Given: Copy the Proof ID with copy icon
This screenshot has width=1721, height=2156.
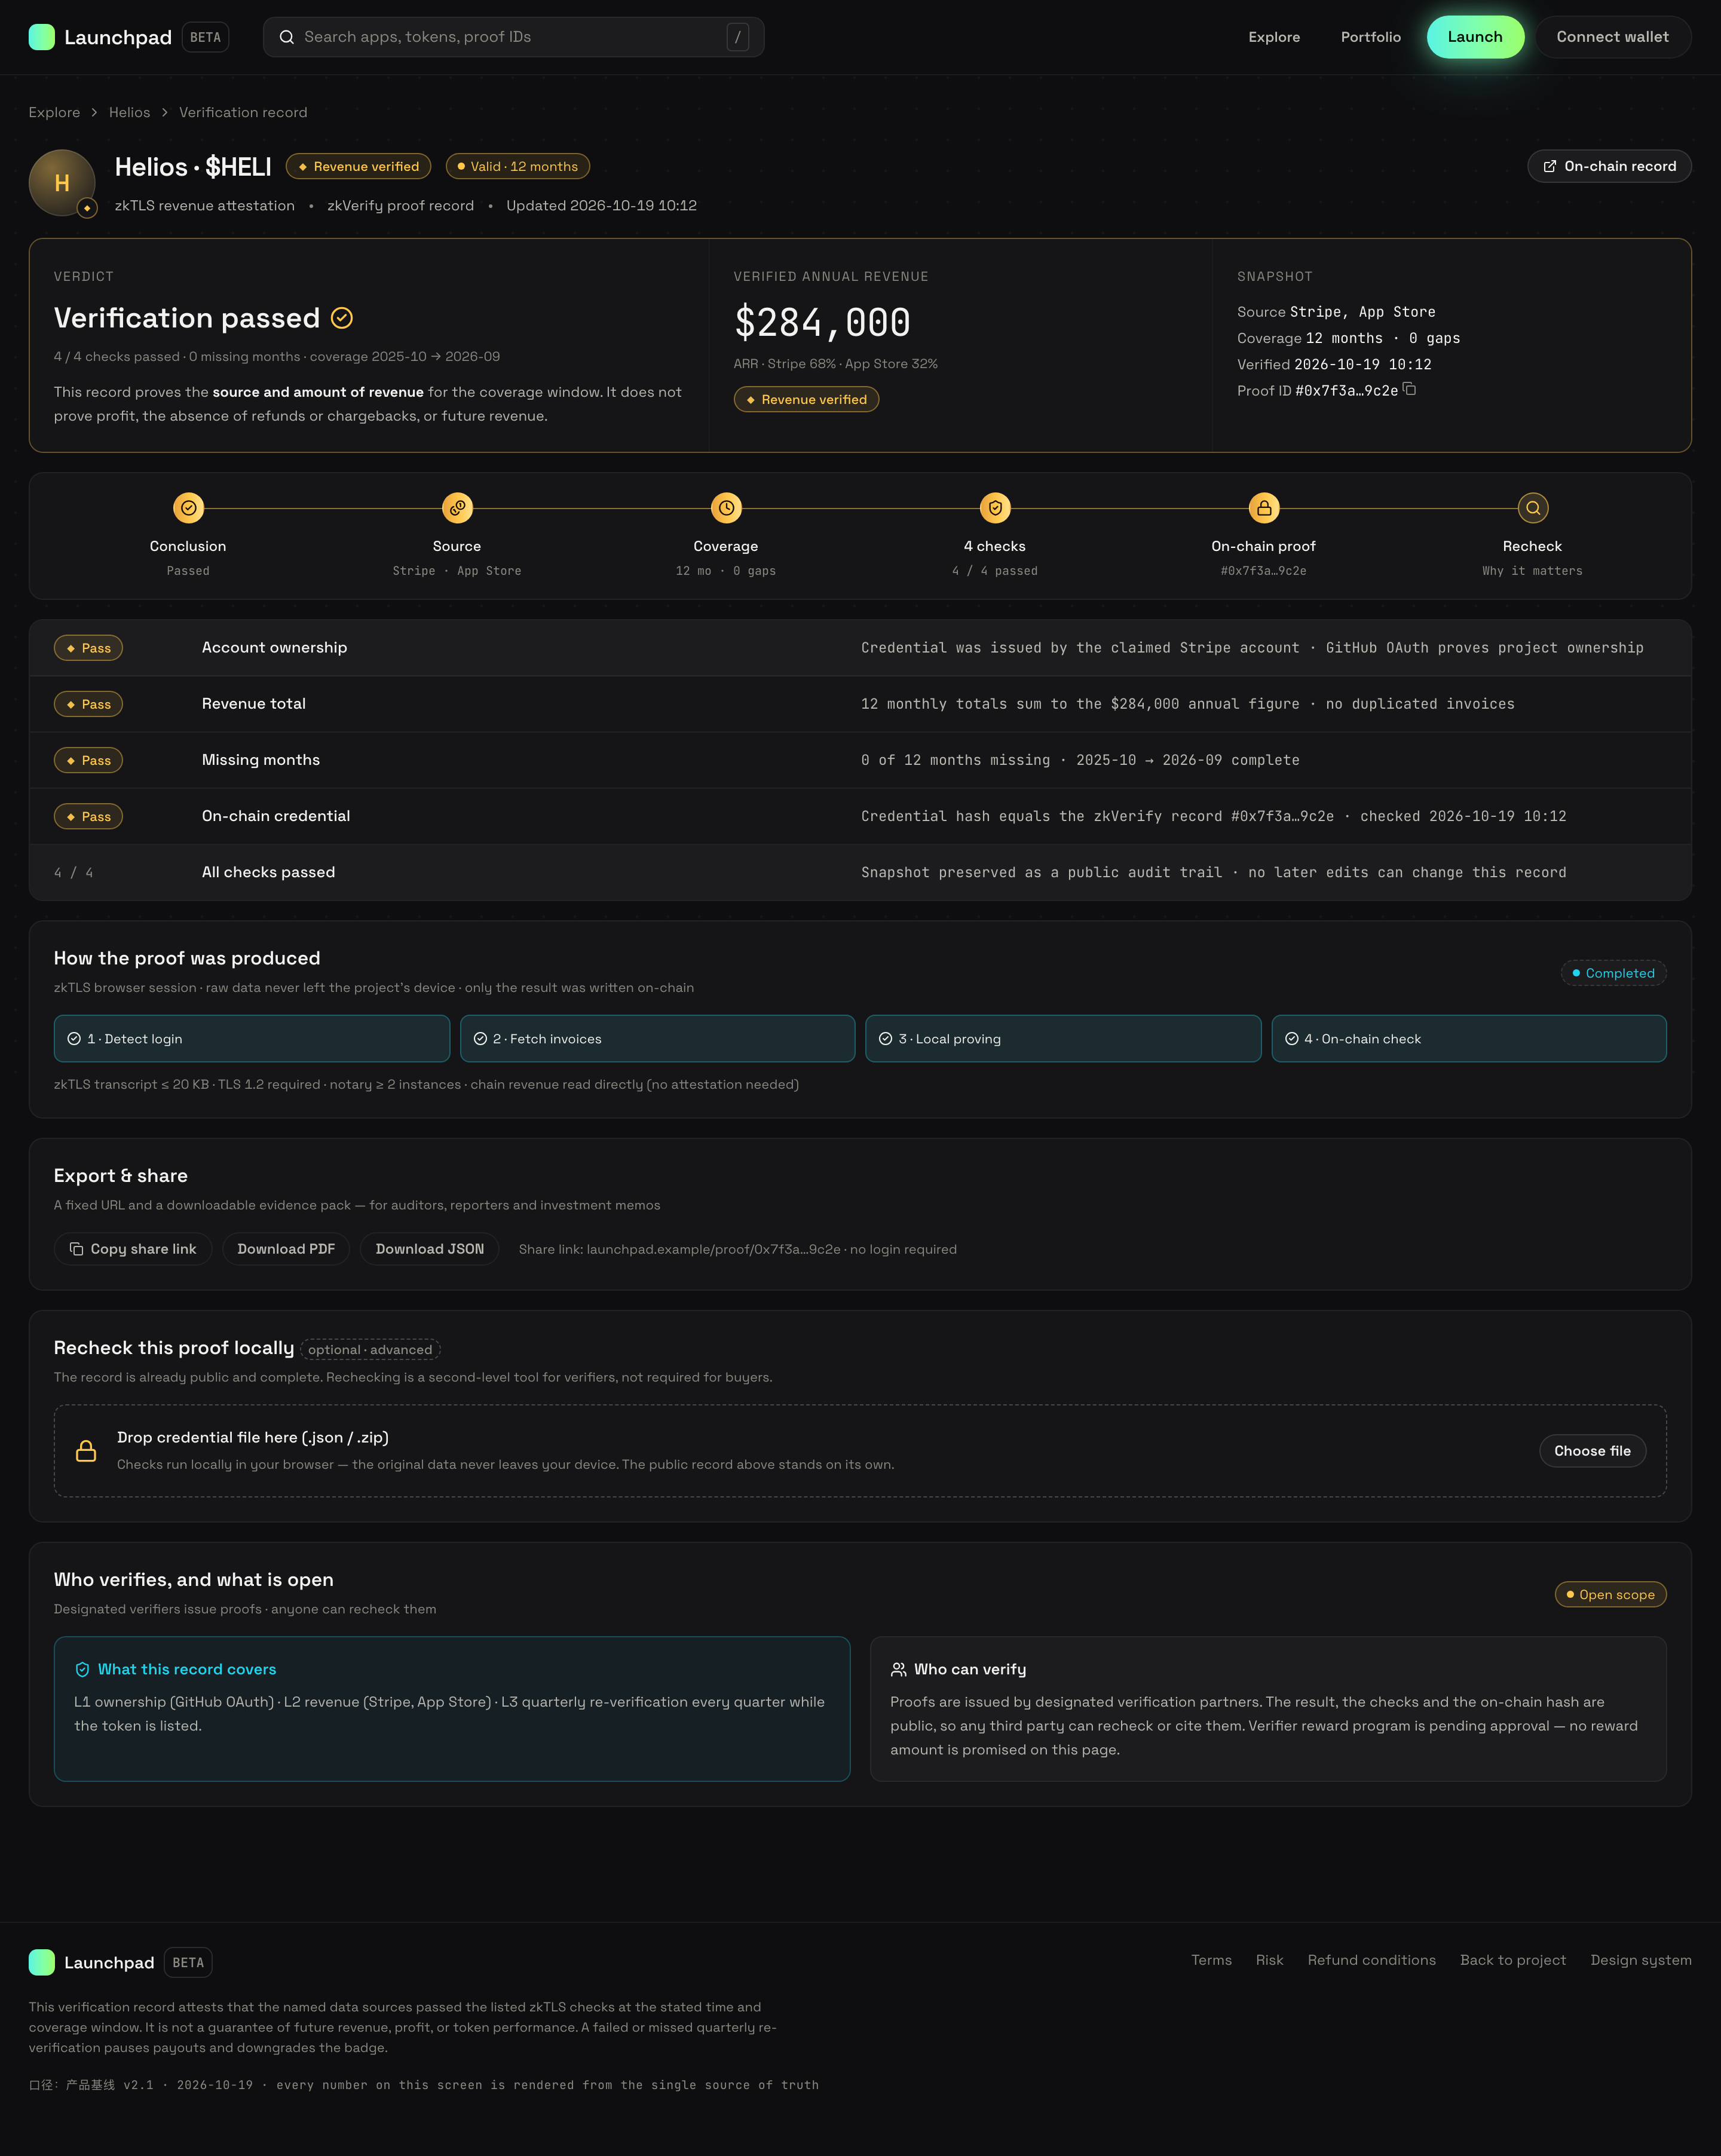Looking at the screenshot, I should (1409, 389).
